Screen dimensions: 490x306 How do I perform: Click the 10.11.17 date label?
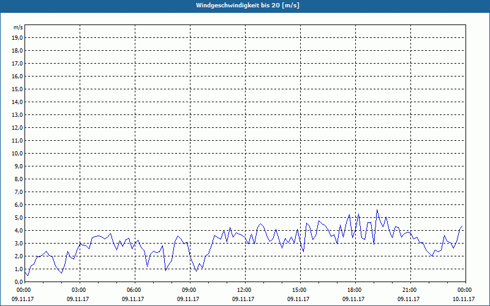click(x=464, y=299)
